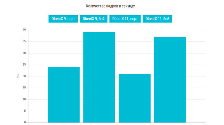Click the y-axis tick label 30
The width and height of the screenshot is (224, 125).
(x=24, y=53)
